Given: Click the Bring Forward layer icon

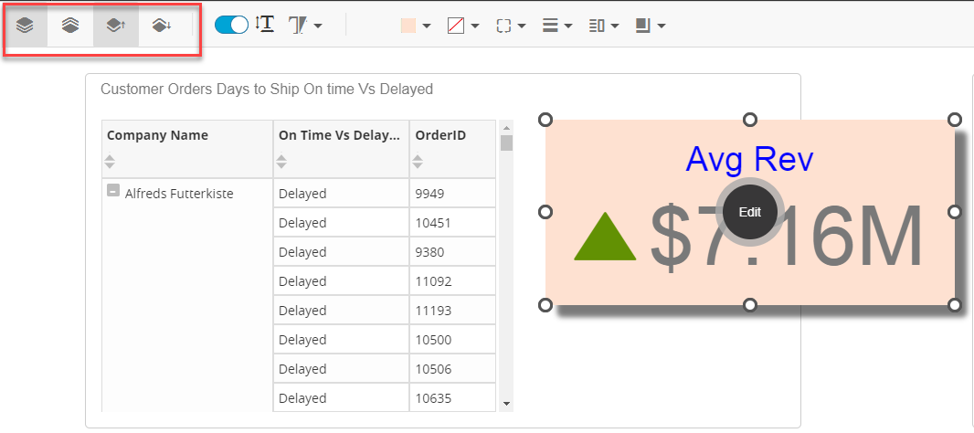Looking at the screenshot, I should [x=116, y=26].
